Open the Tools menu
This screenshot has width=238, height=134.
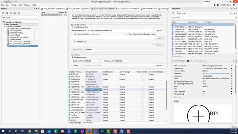coord(20,5)
